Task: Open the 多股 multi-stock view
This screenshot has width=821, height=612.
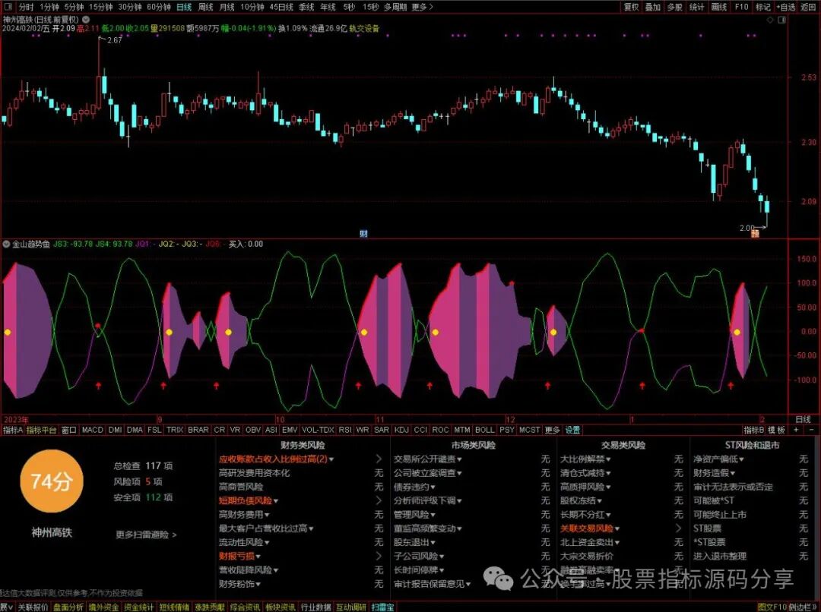Action: (x=674, y=7)
